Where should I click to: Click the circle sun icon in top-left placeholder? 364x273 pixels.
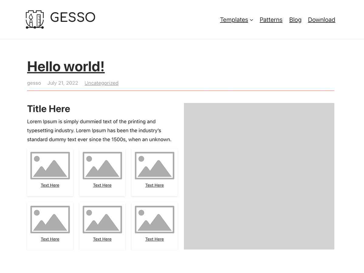tap(37, 157)
